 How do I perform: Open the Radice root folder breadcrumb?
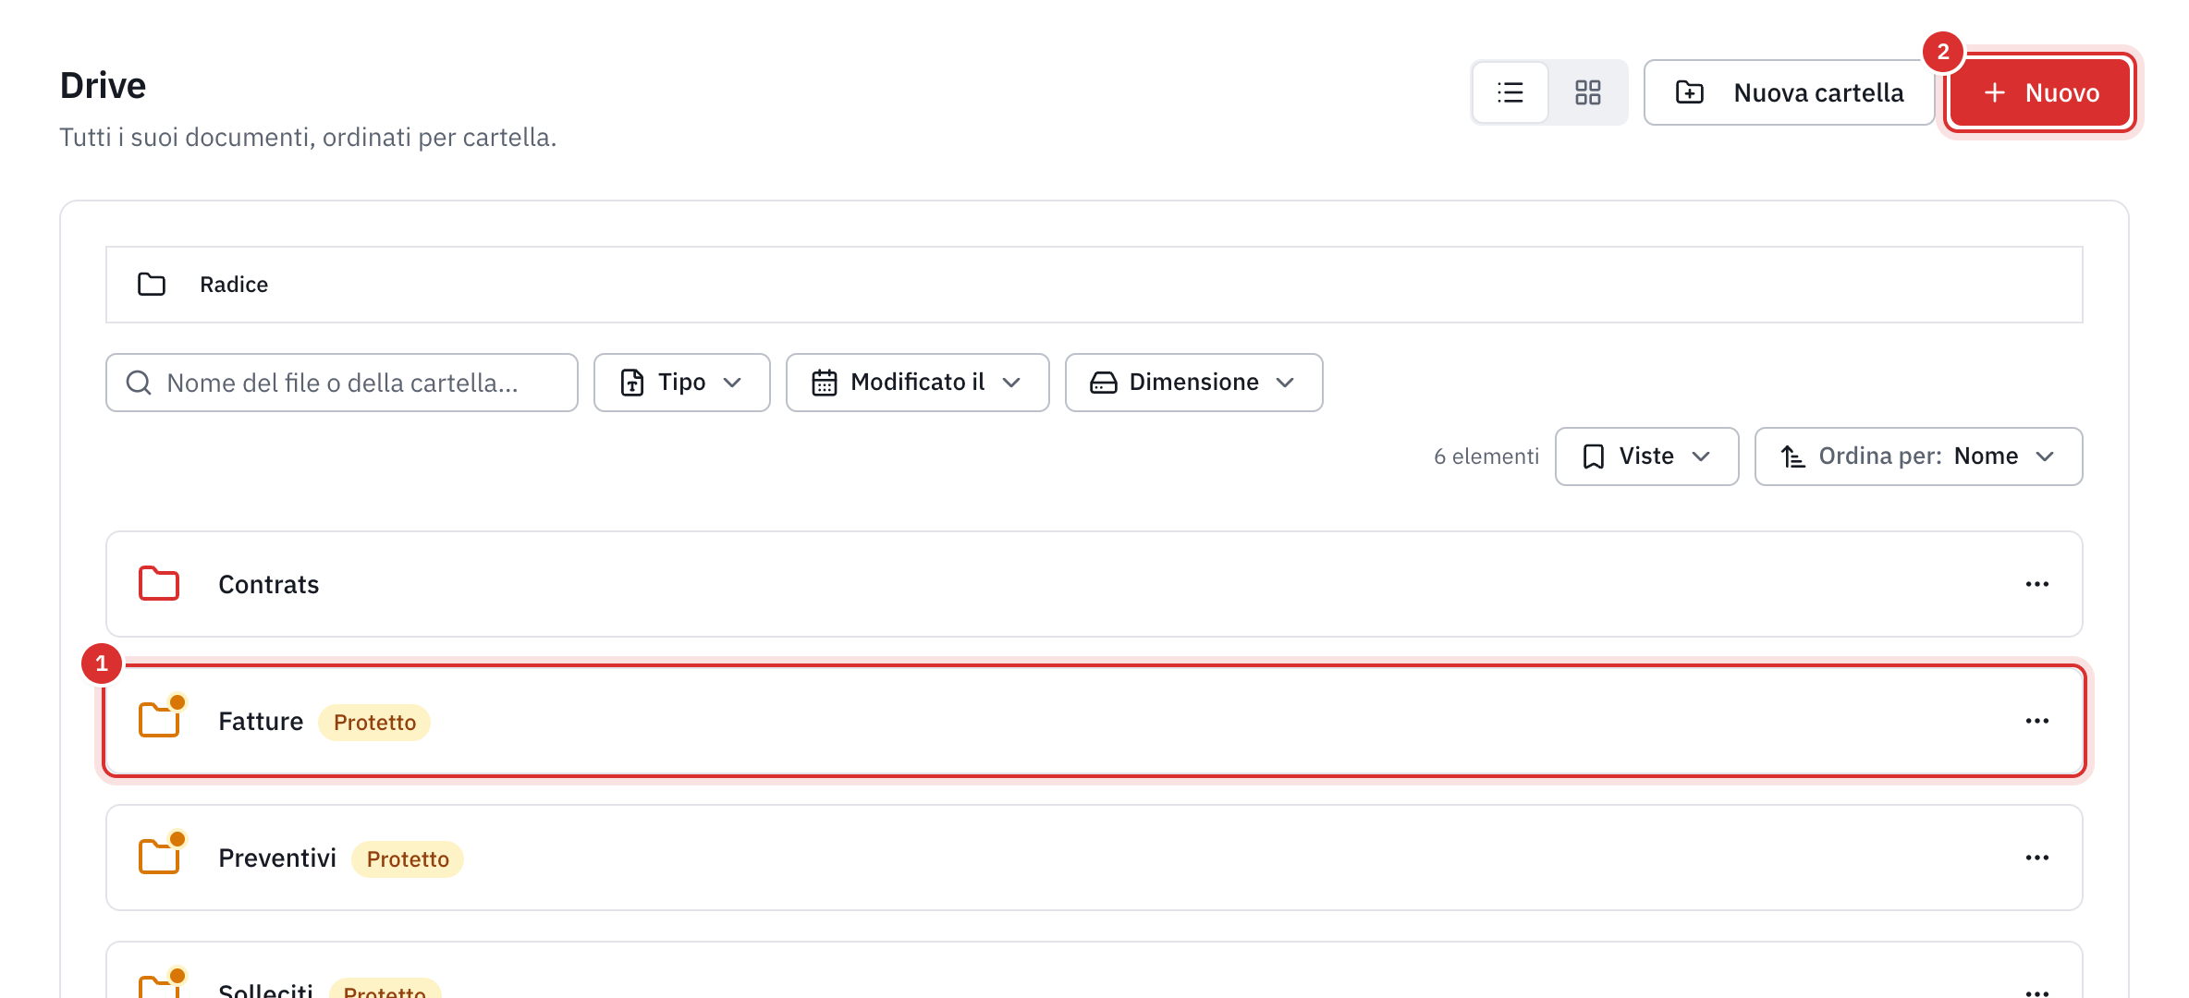pos(234,285)
